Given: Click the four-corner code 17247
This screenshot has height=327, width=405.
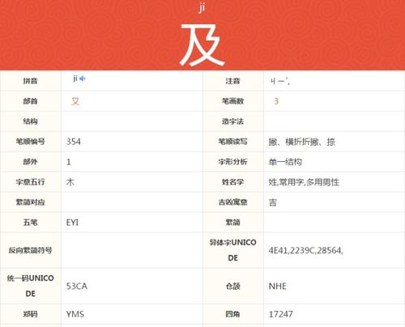Looking at the screenshot, I should coord(281,314).
